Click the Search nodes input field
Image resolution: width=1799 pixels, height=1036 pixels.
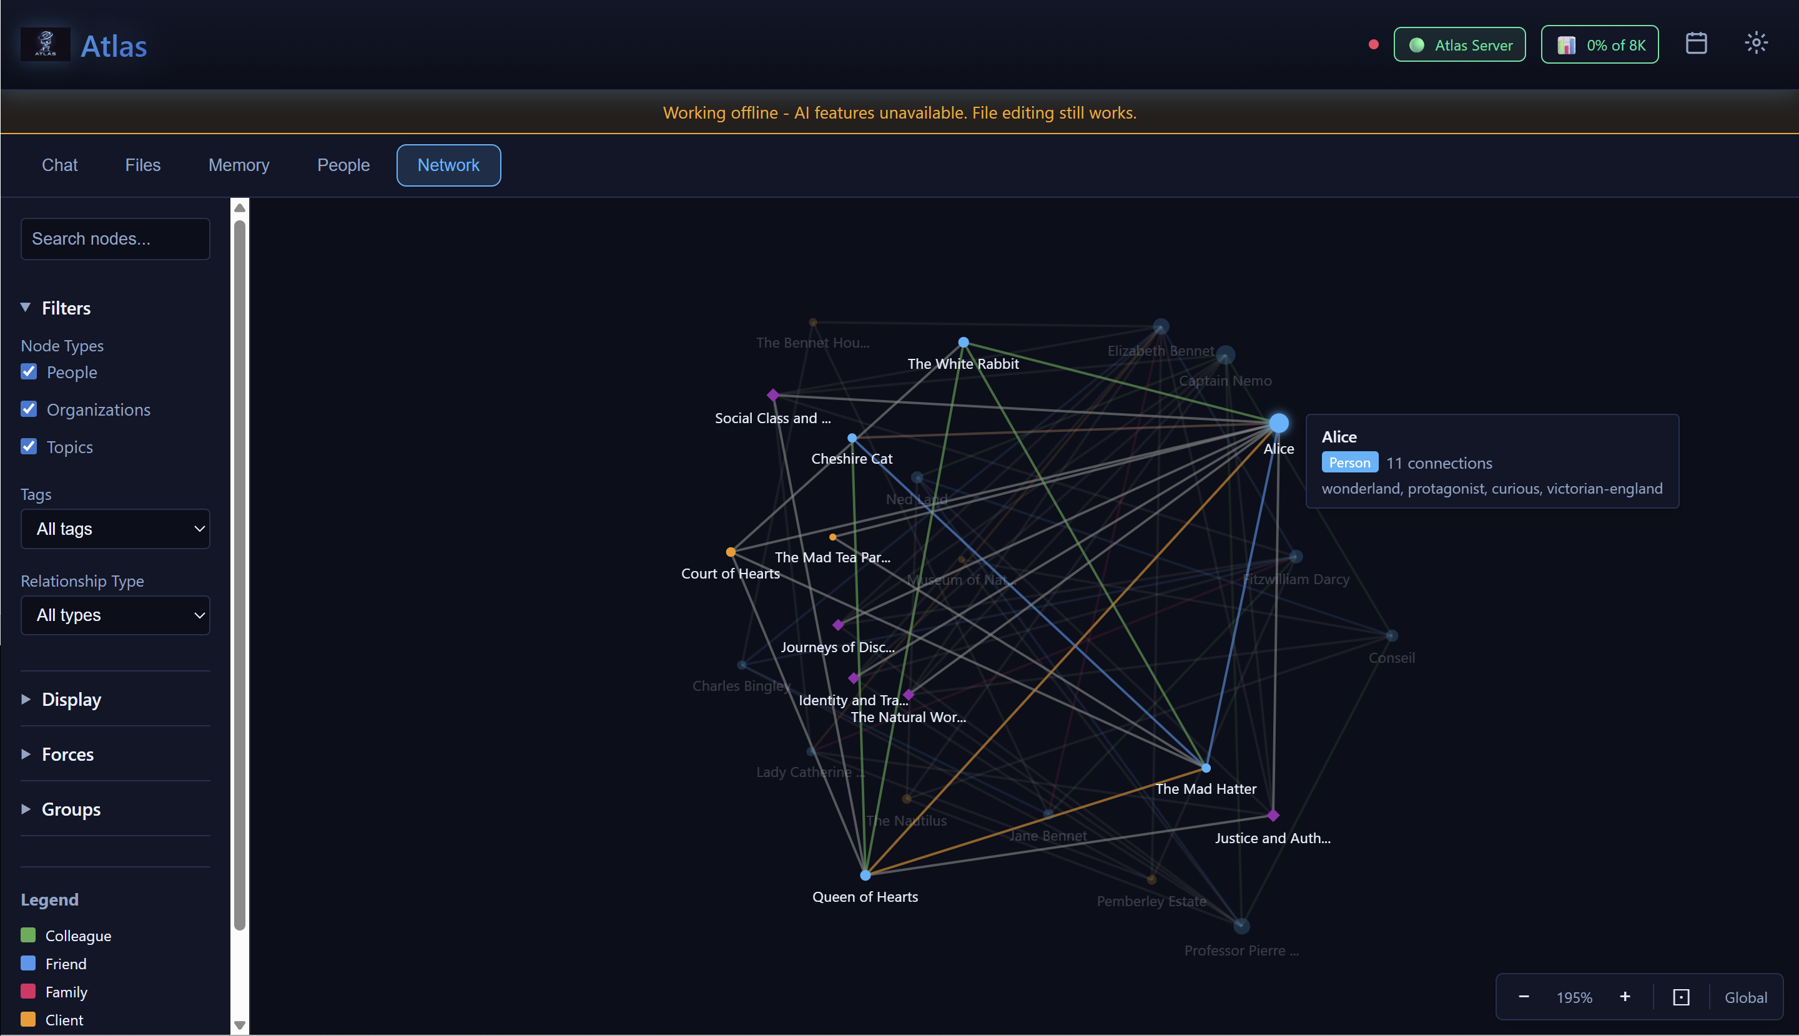[x=115, y=238]
